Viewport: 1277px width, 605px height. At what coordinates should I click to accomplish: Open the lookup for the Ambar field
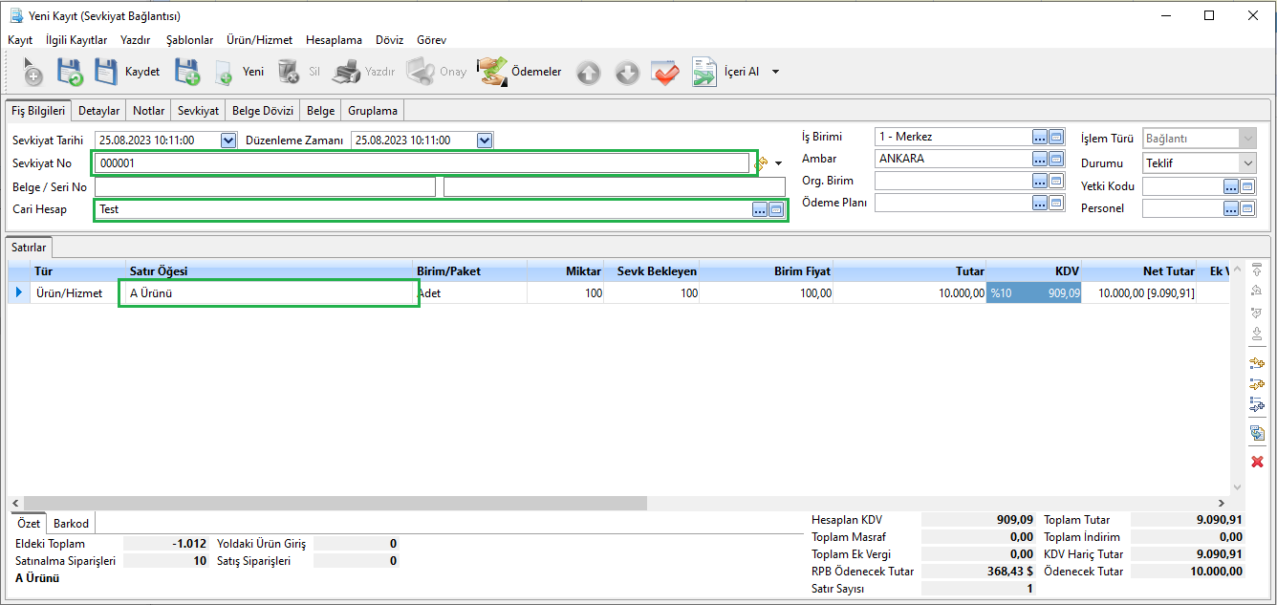1040,159
